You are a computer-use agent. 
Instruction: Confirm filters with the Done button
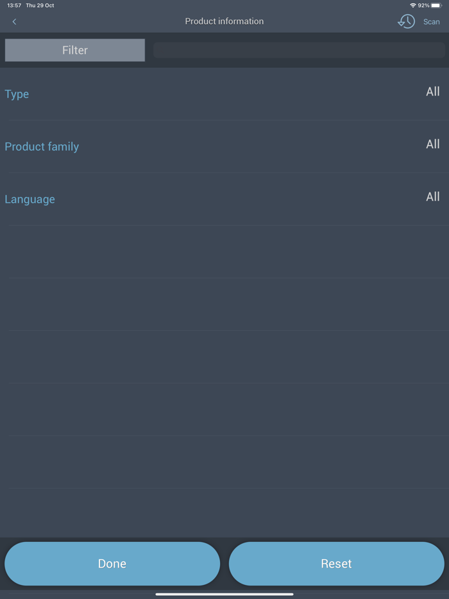[112, 563]
